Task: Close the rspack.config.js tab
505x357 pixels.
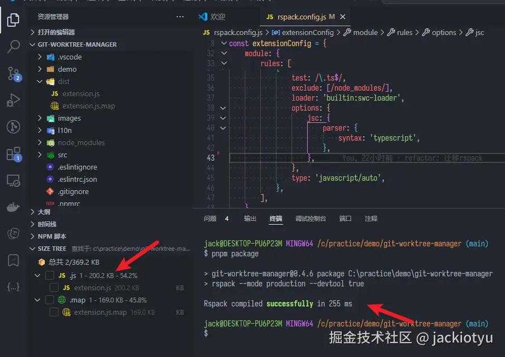Action: coord(343,17)
